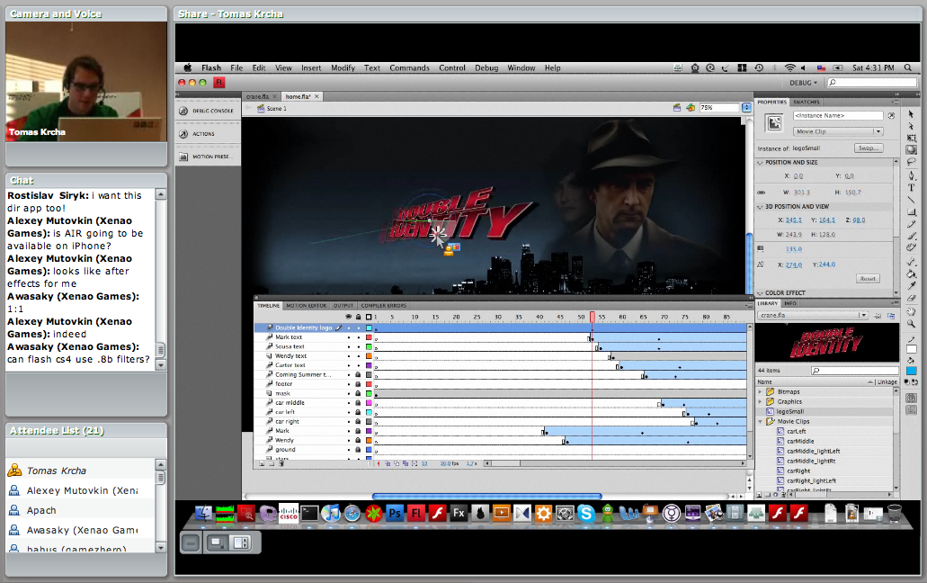Open the Motion Presets panel

click(208, 157)
